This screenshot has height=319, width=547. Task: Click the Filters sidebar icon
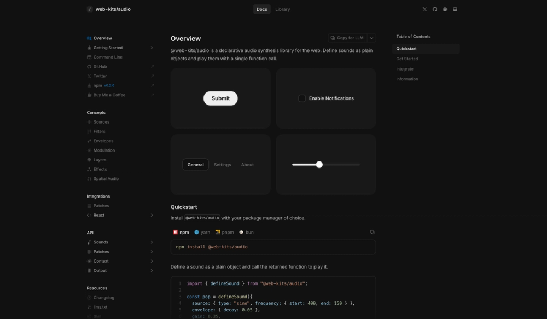pos(89,131)
